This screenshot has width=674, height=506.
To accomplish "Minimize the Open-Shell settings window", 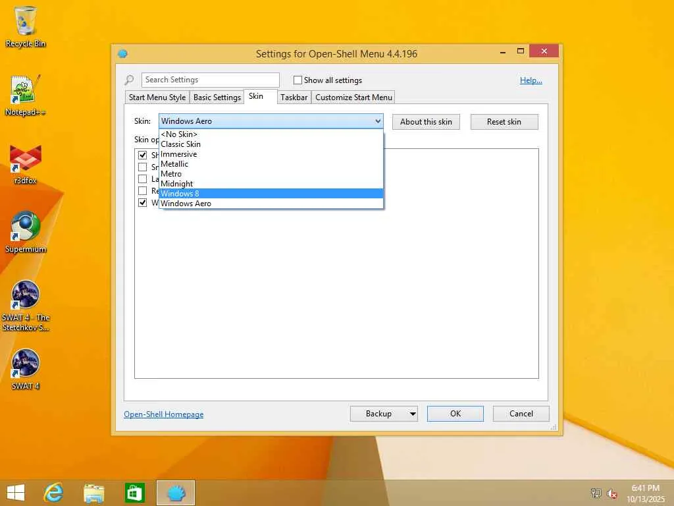I will pos(503,51).
